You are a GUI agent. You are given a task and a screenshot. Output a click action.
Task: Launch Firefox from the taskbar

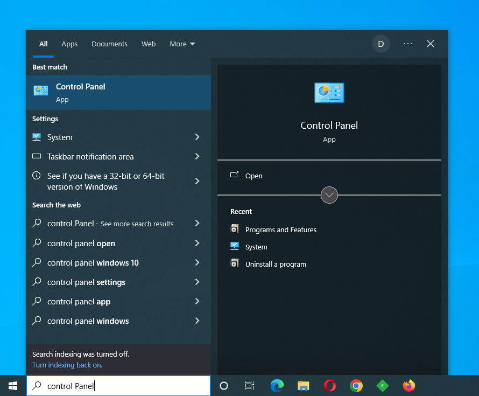[409, 386]
